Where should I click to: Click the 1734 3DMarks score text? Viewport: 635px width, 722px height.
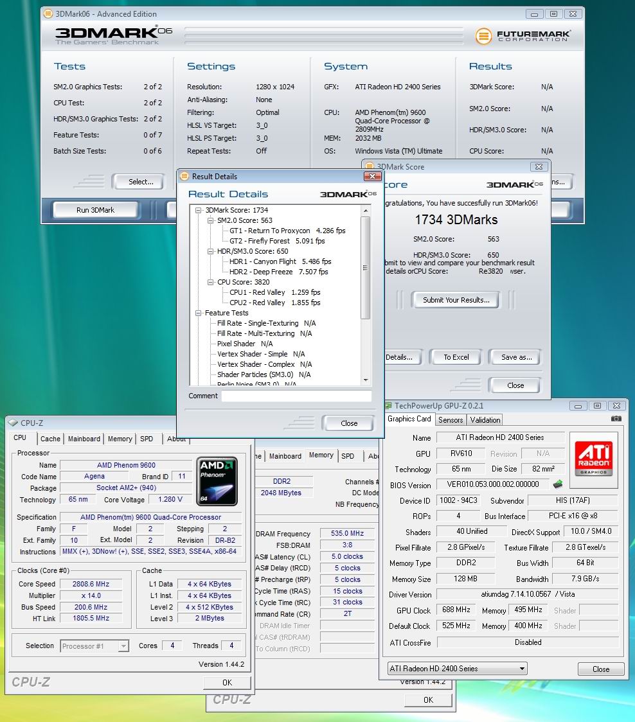coord(456,220)
